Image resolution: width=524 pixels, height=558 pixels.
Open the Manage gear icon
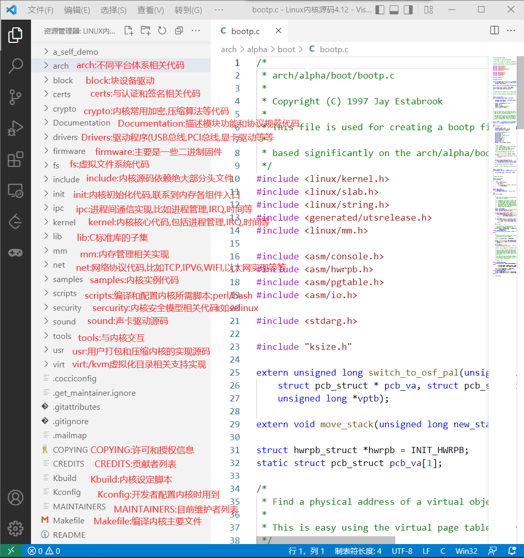point(16,529)
